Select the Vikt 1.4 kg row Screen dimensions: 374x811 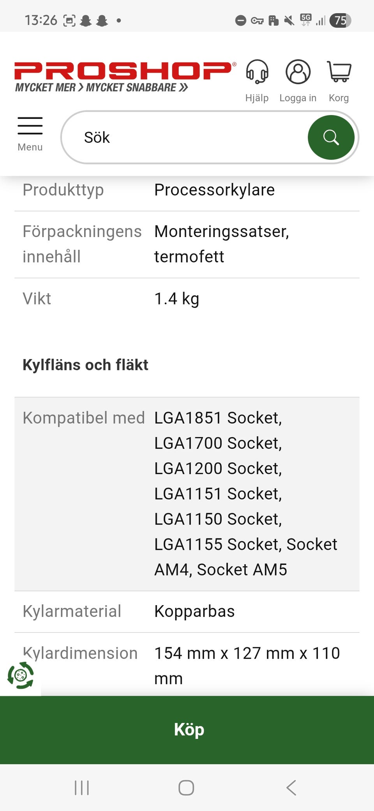(187, 299)
